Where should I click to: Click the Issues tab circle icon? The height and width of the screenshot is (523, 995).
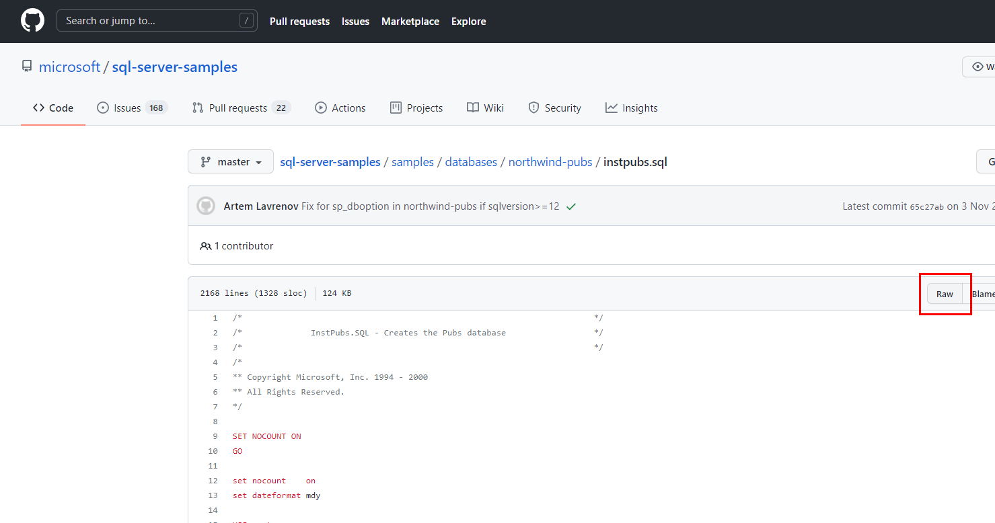102,108
